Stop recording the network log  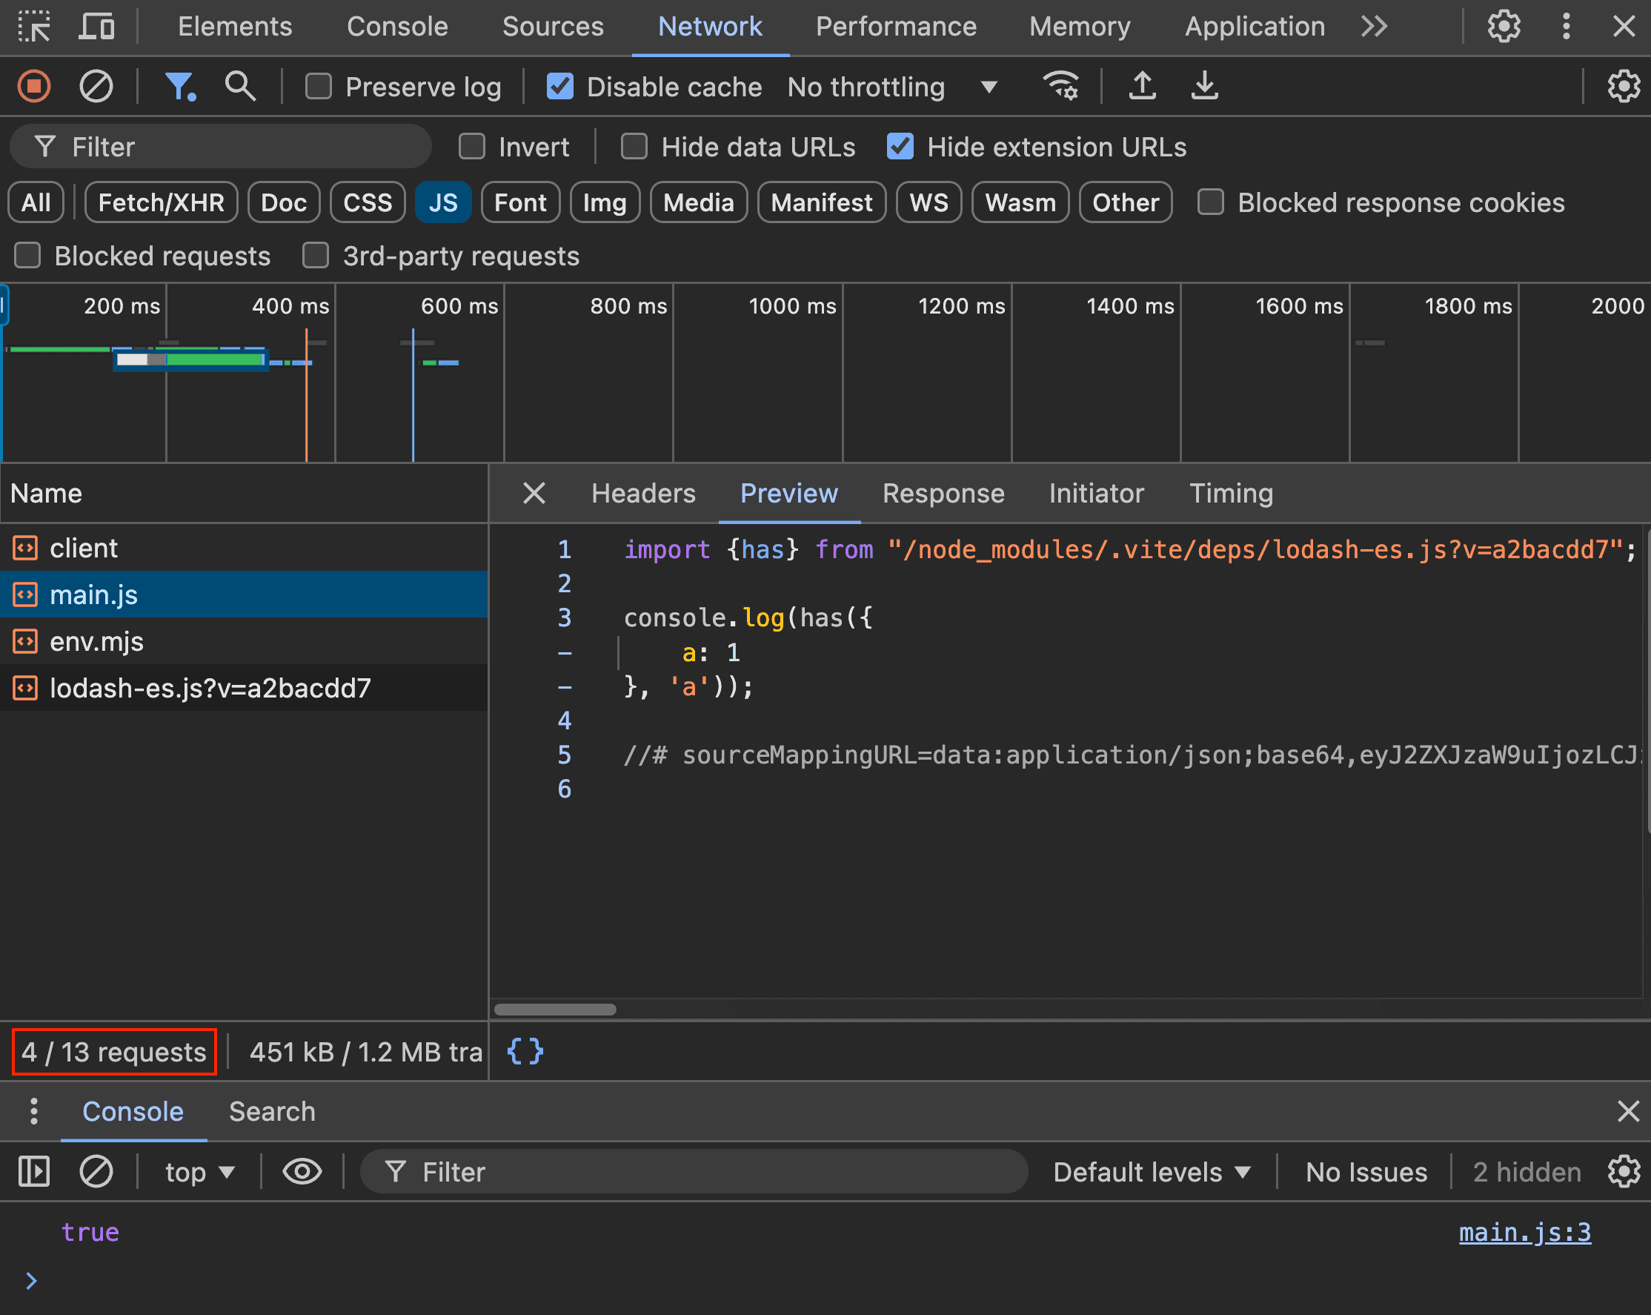click(x=33, y=87)
